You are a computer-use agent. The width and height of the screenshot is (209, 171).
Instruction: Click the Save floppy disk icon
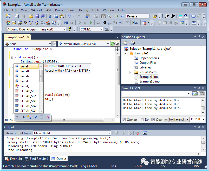[x=37, y=16]
